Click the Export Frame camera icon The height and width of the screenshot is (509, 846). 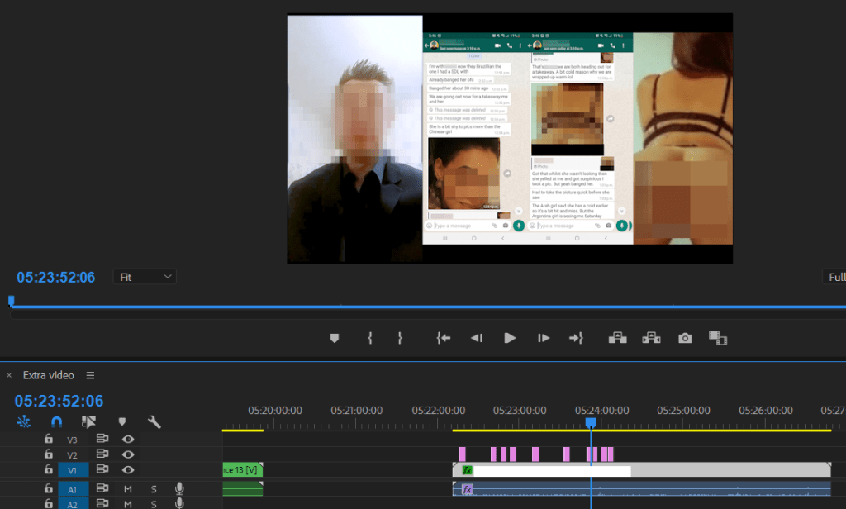pos(684,338)
